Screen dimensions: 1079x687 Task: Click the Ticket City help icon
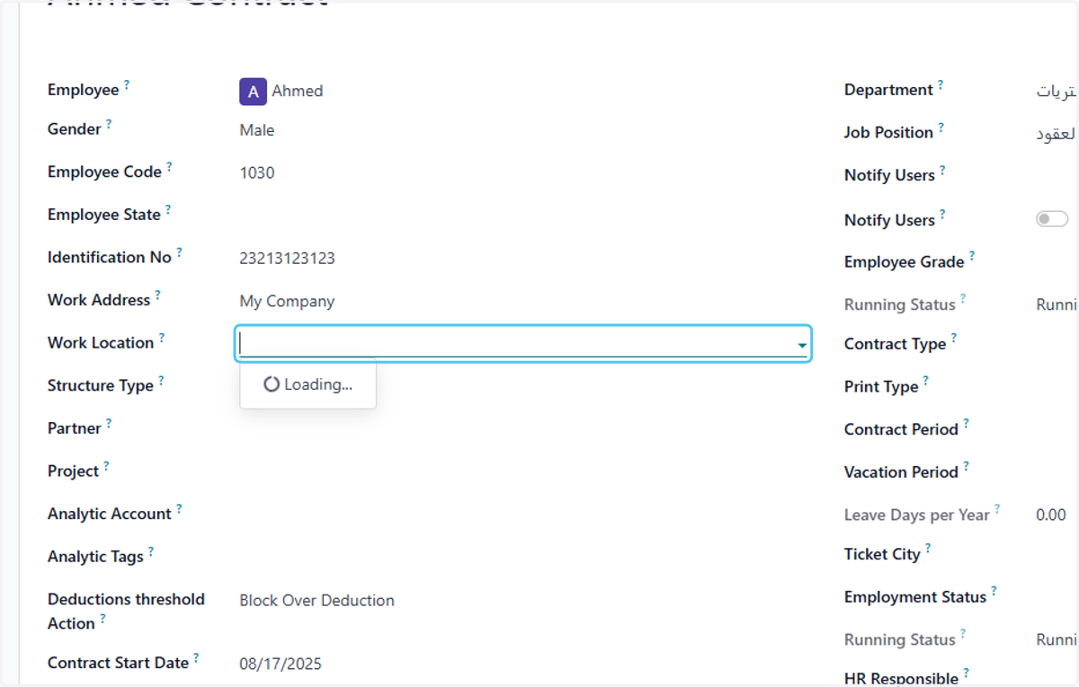click(x=928, y=549)
